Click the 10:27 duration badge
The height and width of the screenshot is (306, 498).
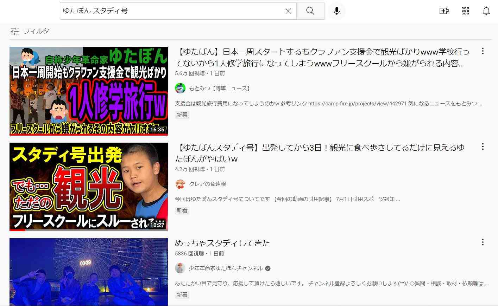coord(157,225)
